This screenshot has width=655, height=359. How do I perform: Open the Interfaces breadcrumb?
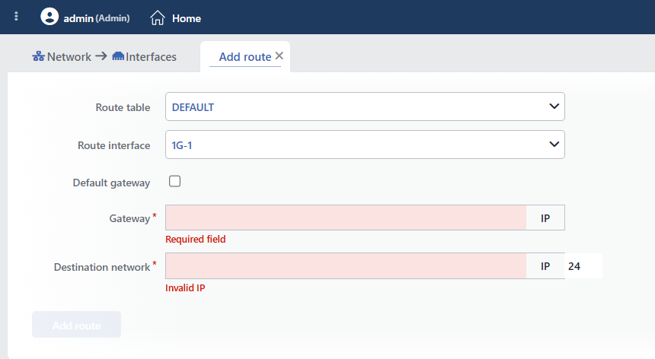tap(152, 57)
